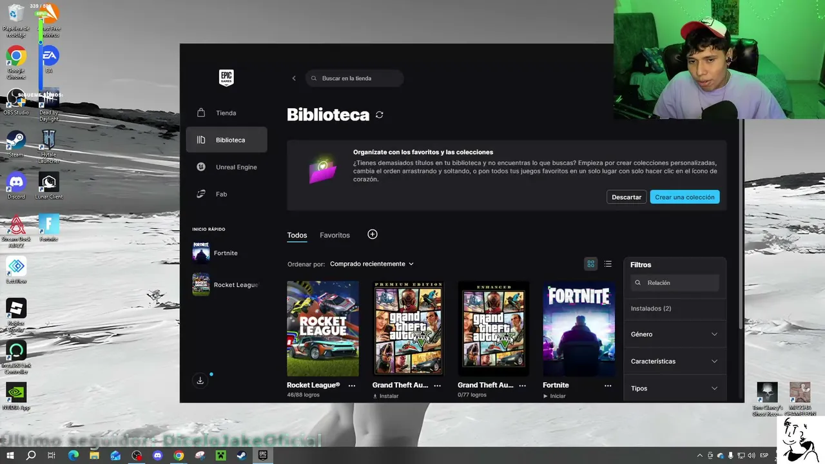Open Discord from the taskbar
Viewport: 825px width, 464px height.
(x=158, y=456)
